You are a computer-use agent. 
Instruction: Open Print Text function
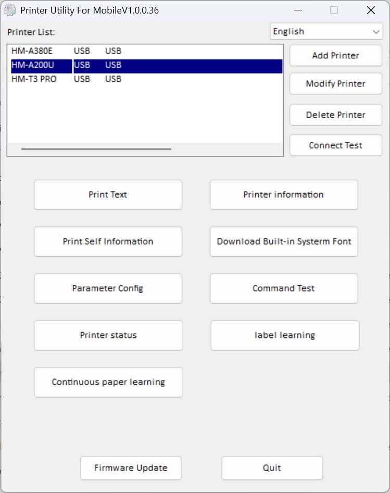point(108,195)
